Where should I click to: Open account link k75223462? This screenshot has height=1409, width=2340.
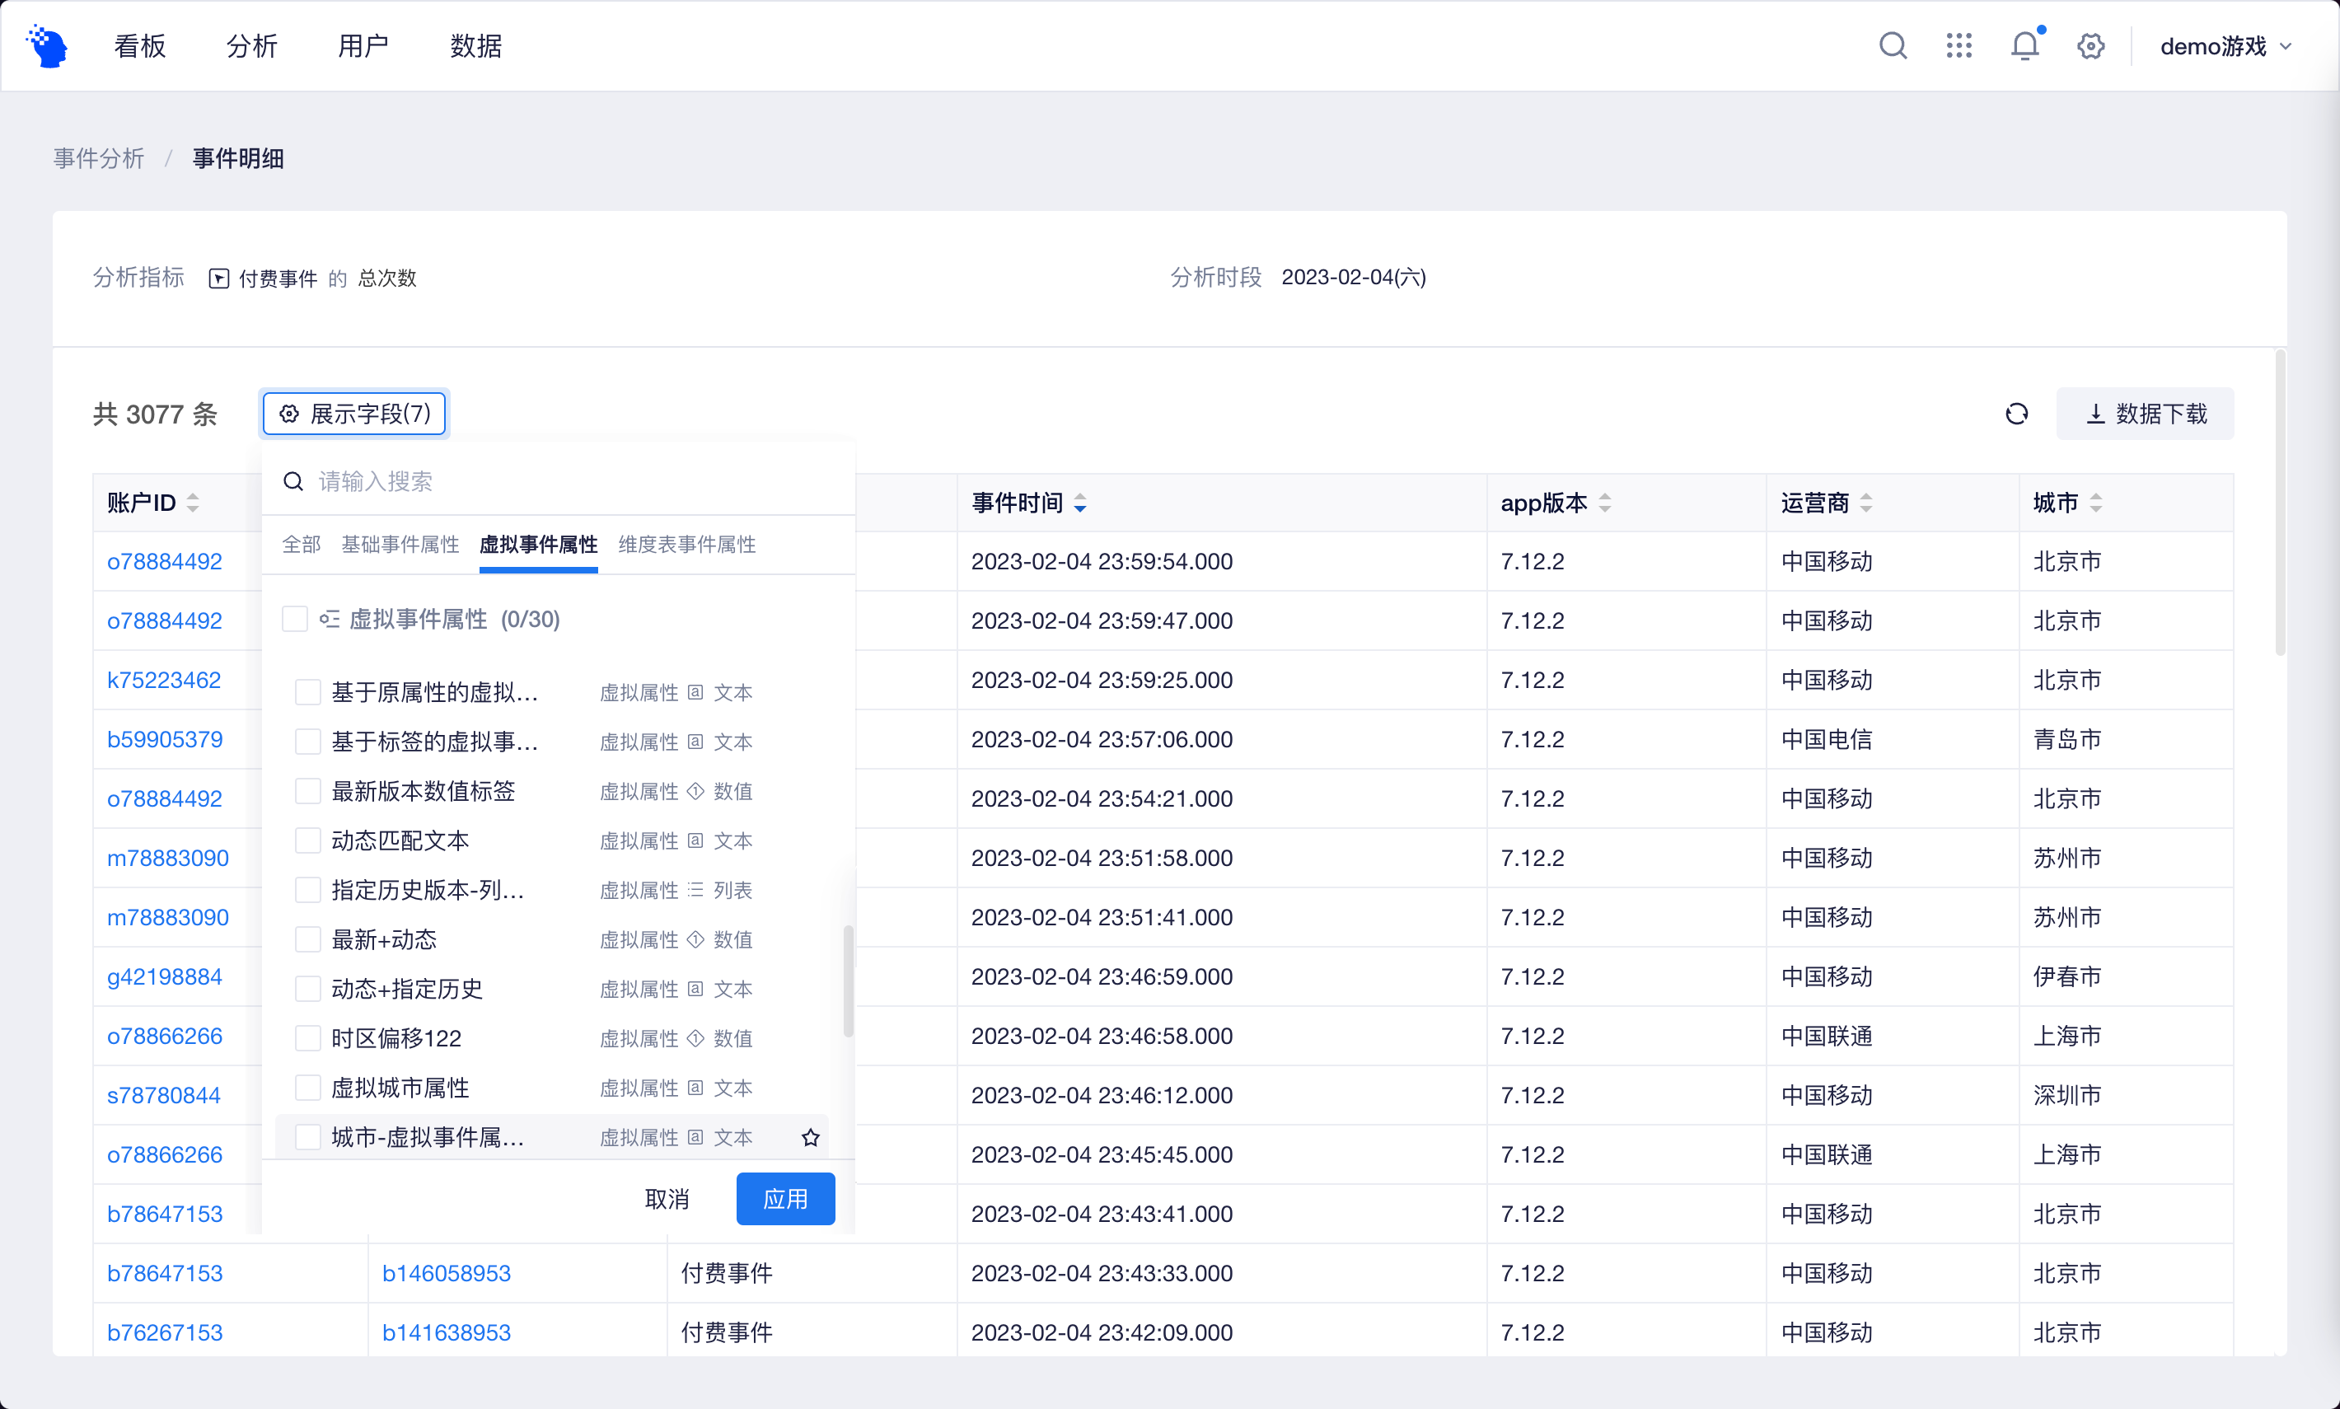tap(163, 680)
